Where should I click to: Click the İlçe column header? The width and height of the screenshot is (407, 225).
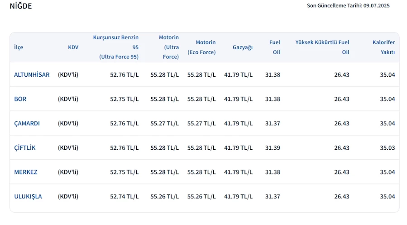point(19,47)
